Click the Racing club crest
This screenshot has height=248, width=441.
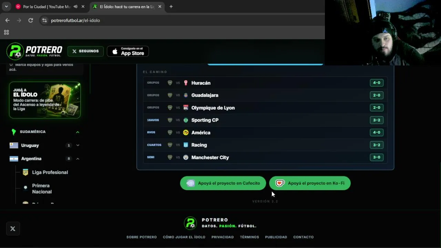tap(186, 145)
